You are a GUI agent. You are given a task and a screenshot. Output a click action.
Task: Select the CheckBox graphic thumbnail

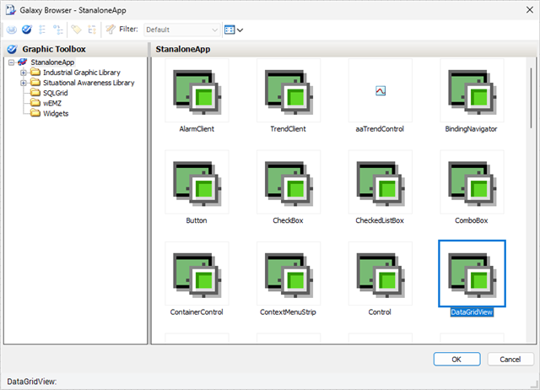pyautogui.click(x=289, y=181)
